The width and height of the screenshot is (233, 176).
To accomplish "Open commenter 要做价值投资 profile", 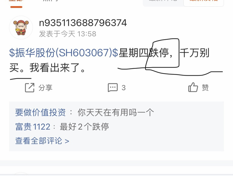I will click(x=40, y=112).
